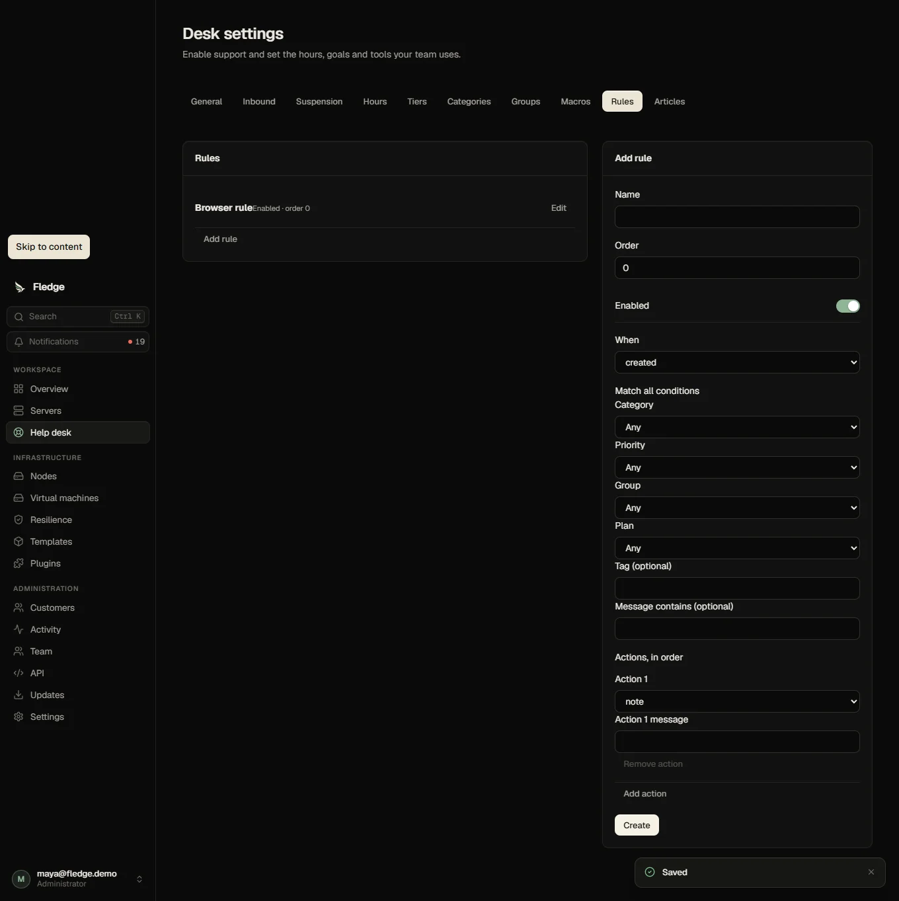Click the Create rule button
The image size is (899, 901).
click(x=637, y=825)
